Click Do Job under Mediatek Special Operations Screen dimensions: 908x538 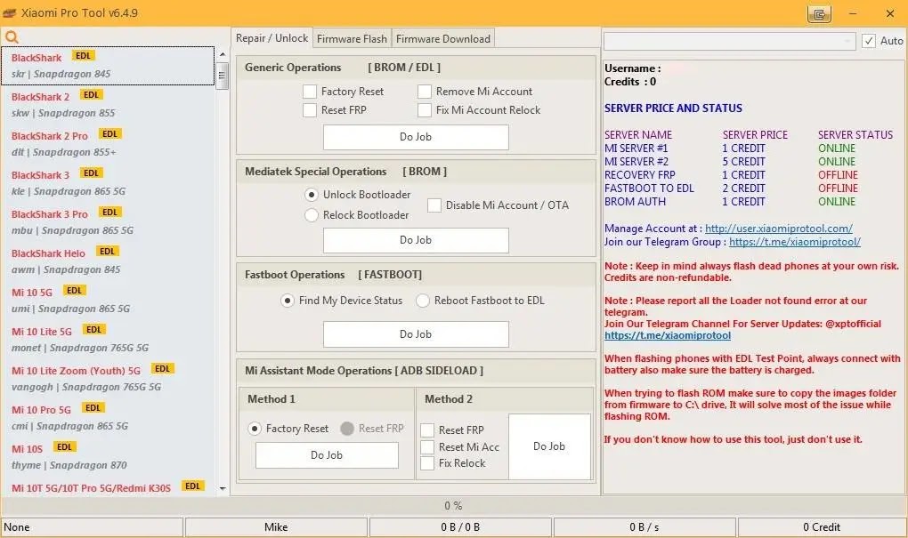click(x=416, y=240)
